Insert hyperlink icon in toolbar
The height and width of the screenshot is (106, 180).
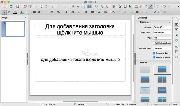pyautogui.click(x=146, y=6)
